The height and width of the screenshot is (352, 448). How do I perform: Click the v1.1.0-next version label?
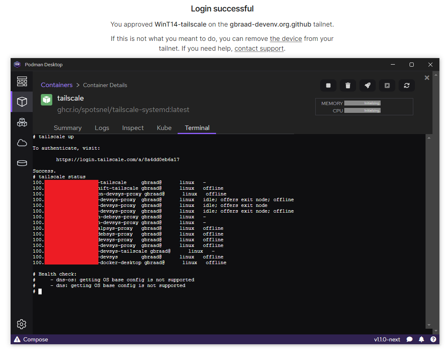coord(387,339)
